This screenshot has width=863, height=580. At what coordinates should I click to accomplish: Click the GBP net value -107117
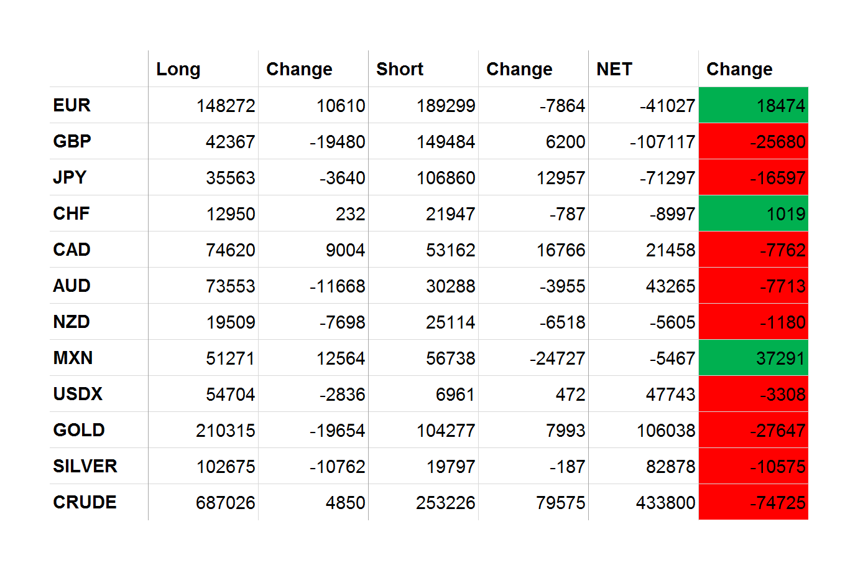point(662,142)
